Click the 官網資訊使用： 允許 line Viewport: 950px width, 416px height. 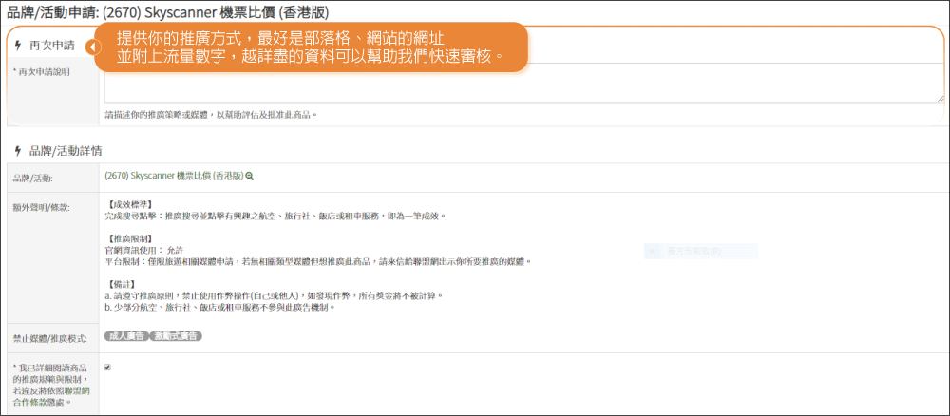click(x=144, y=250)
